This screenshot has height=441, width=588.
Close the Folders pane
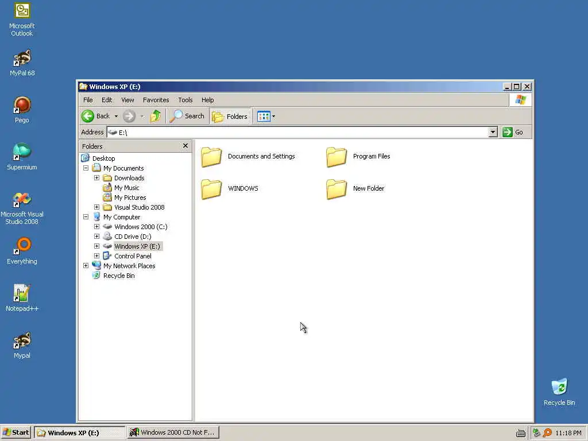(185, 146)
